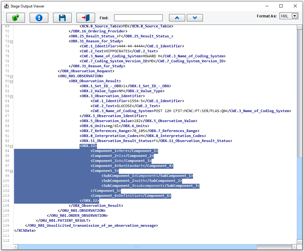Click the blue exclamation info icon

(39, 18)
